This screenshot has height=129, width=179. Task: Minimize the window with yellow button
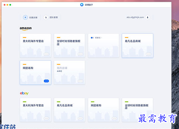point(7,5)
